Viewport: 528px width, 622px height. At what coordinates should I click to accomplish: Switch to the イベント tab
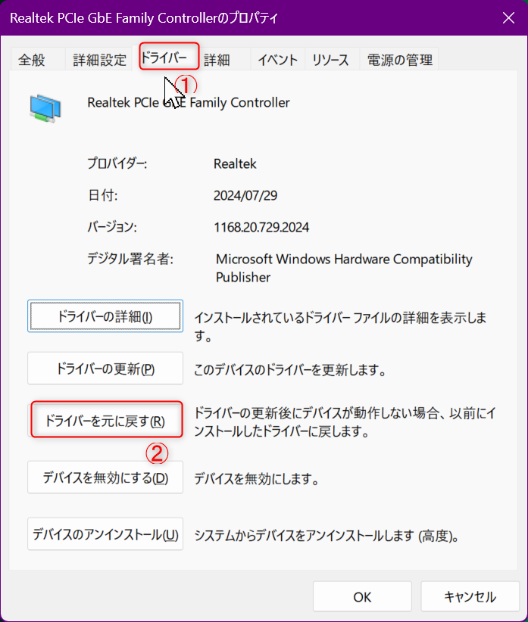click(x=277, y=60)
